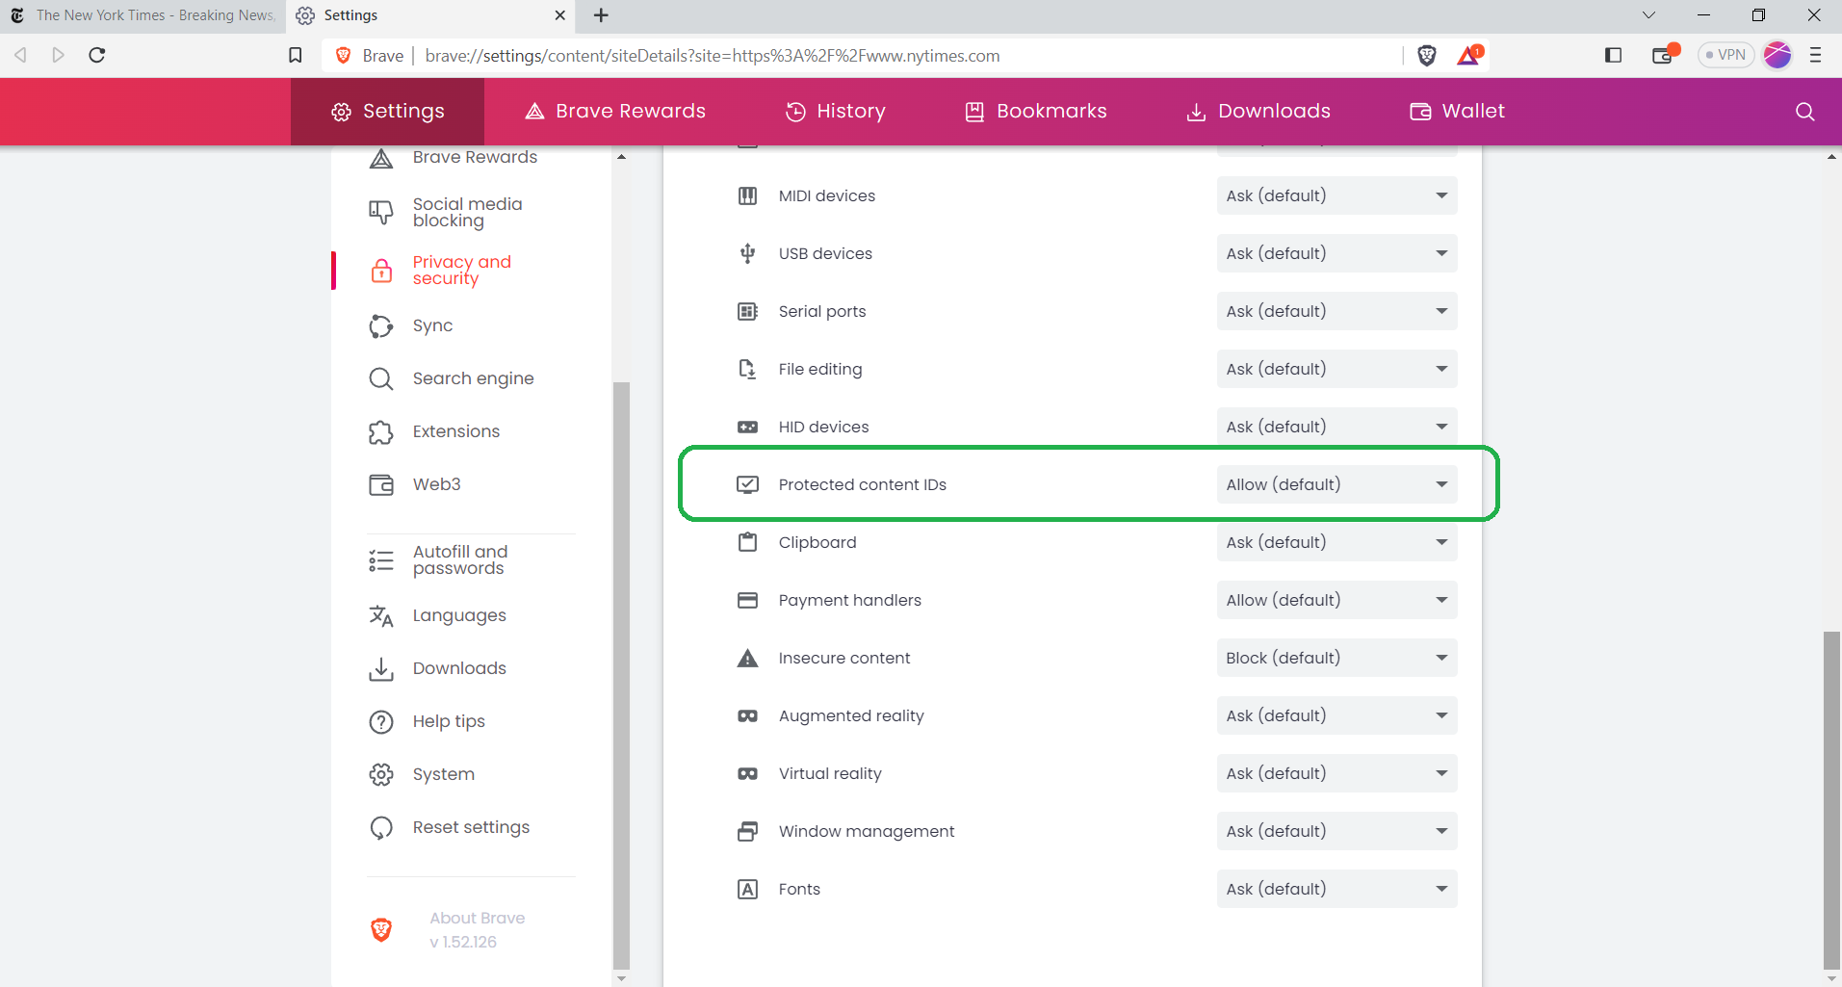Select the Sync icon in settings sidebar

(381, 325)
